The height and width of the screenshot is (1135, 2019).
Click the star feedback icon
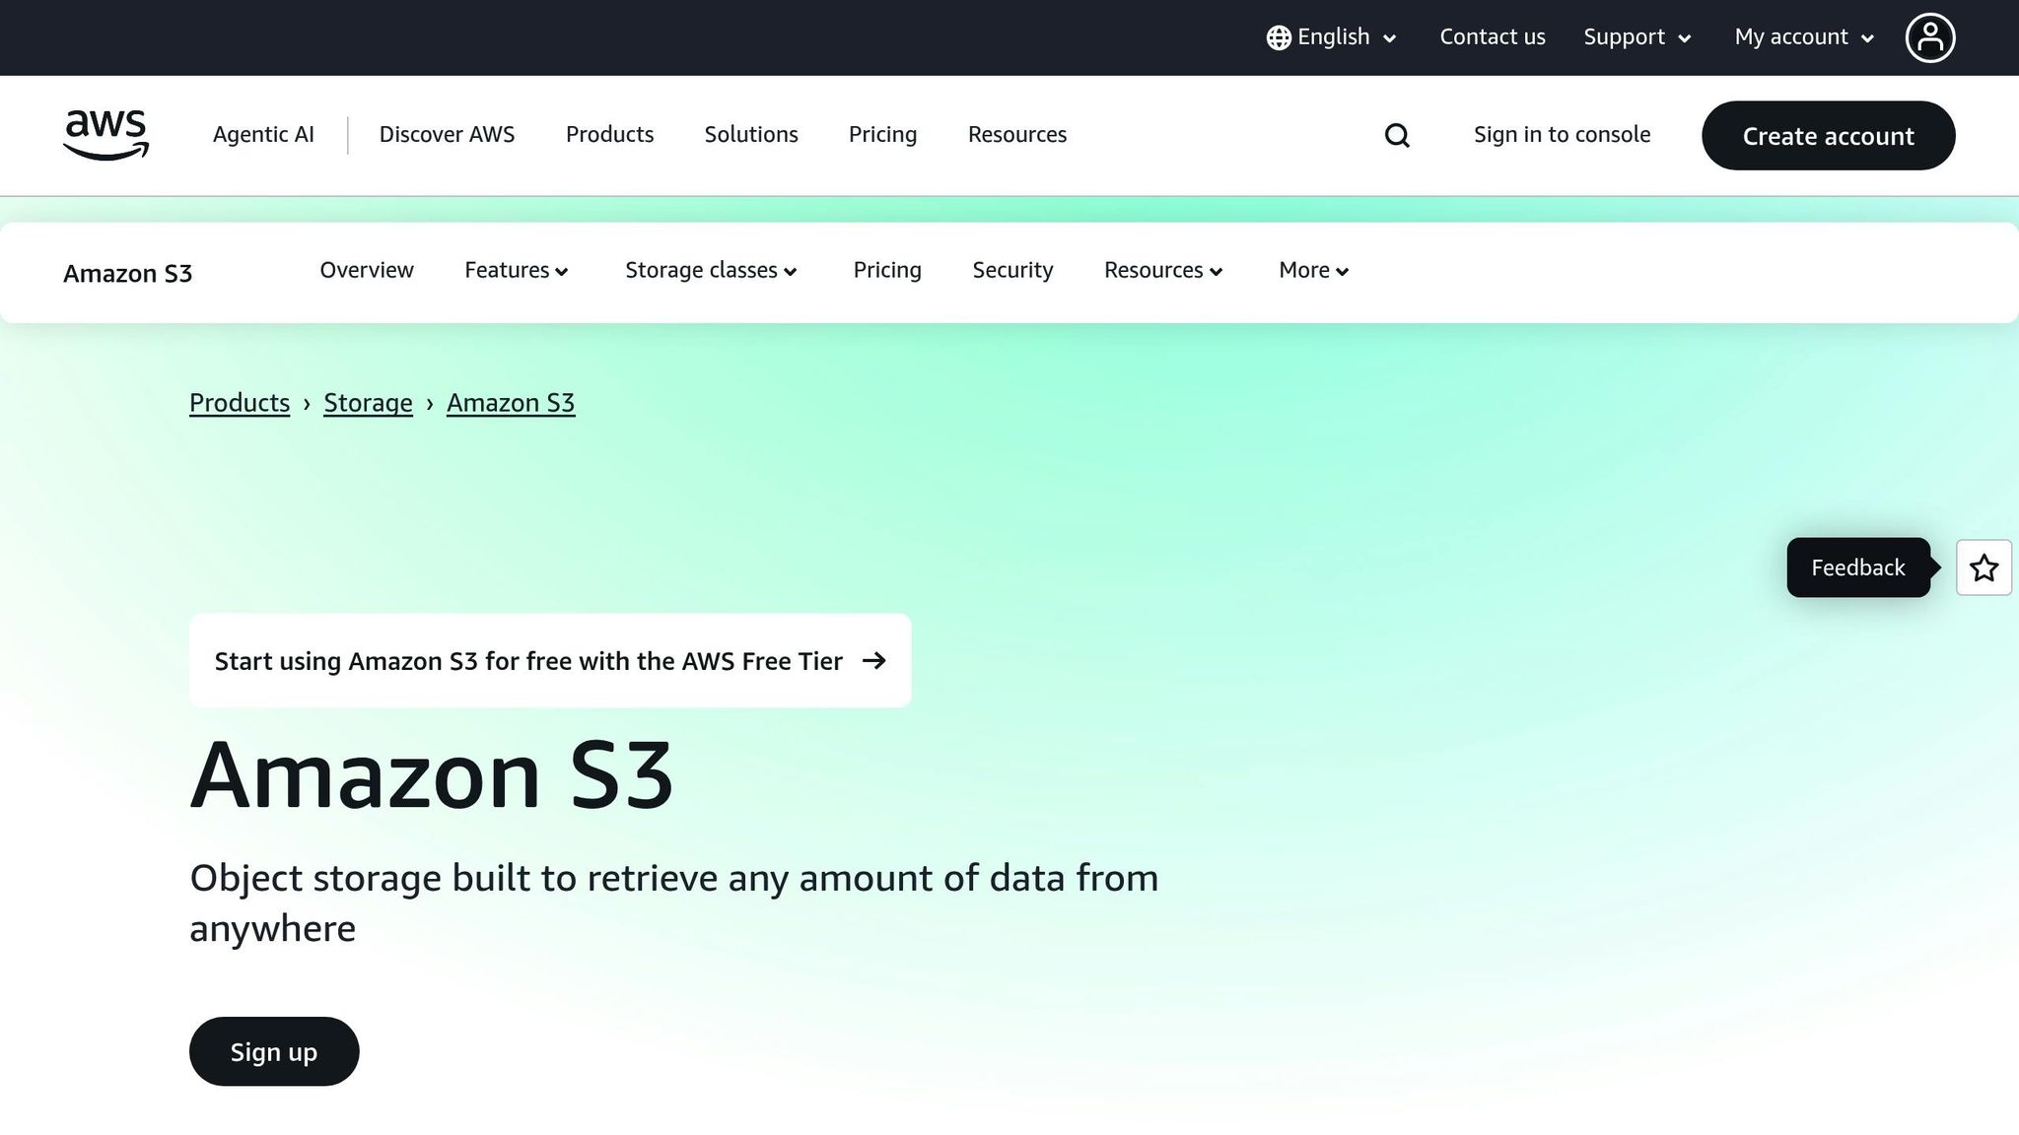point(1984,567)
